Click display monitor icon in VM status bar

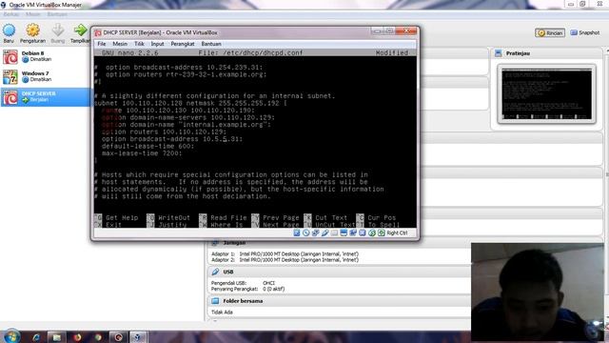click(x=344, y=232)
